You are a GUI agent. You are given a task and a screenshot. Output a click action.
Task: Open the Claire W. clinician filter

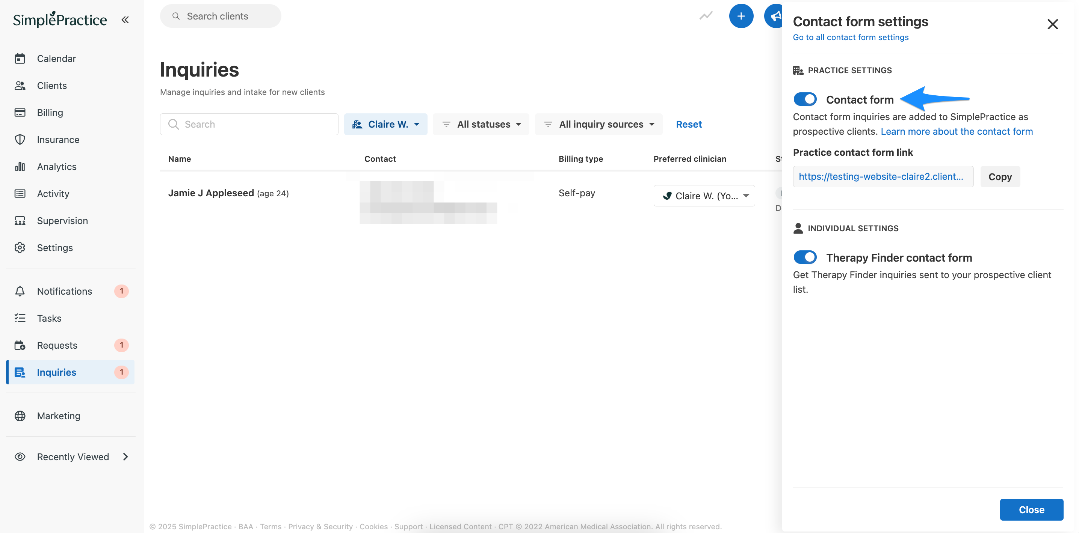385,124
